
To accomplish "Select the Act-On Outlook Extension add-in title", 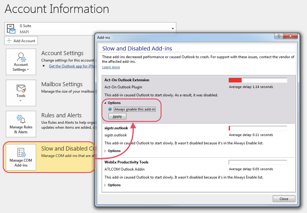I will click(x=127, y=80).
